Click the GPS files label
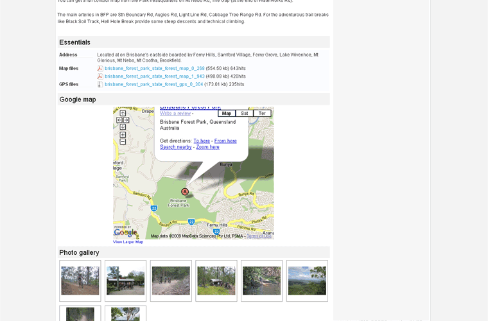 (x=69, y=84)
